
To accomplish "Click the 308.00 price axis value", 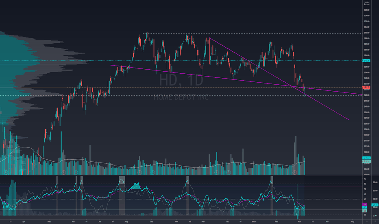I will (x=366, y=10).
